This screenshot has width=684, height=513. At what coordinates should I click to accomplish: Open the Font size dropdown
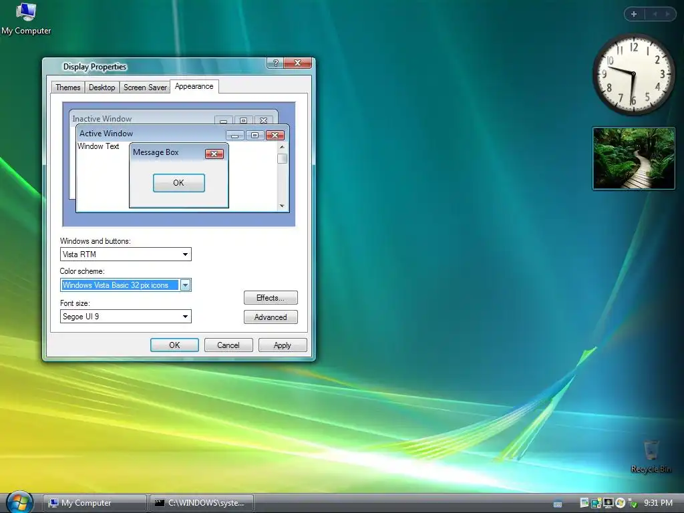pos(126,316)
